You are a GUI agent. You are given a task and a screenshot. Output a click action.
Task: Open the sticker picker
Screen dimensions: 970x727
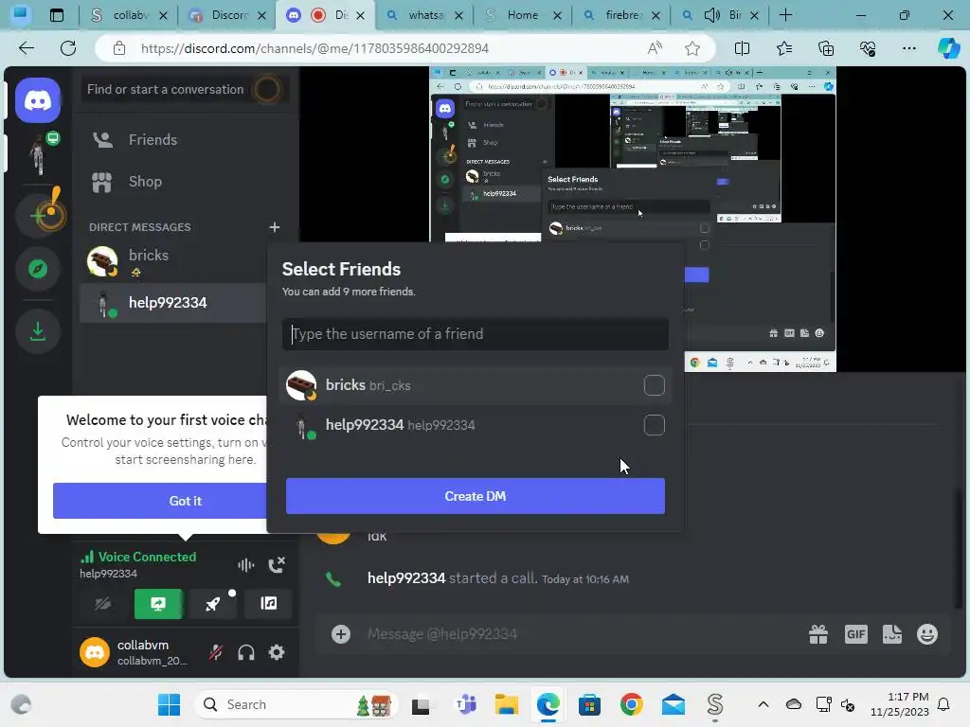[892, 633]
